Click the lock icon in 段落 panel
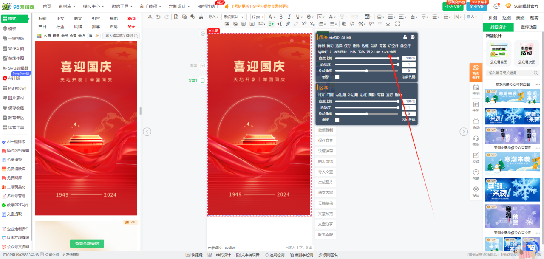The width and height of the screenshot is (544, 259). point(405,37)
